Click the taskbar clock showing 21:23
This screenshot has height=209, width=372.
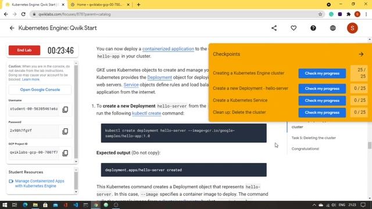point(352,205)
